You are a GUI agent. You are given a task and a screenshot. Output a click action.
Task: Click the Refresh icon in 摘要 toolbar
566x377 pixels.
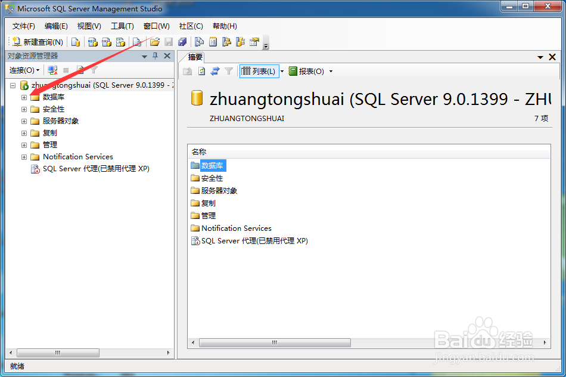pos(201,71)
